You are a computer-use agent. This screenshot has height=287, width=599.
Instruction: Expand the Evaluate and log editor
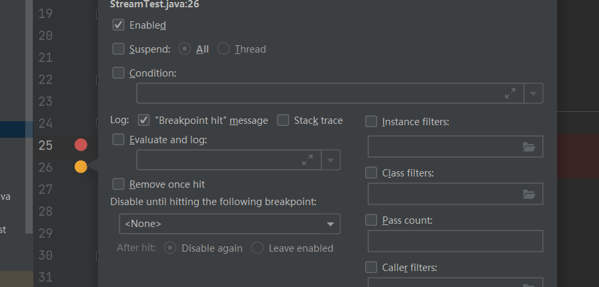point(308,160)
